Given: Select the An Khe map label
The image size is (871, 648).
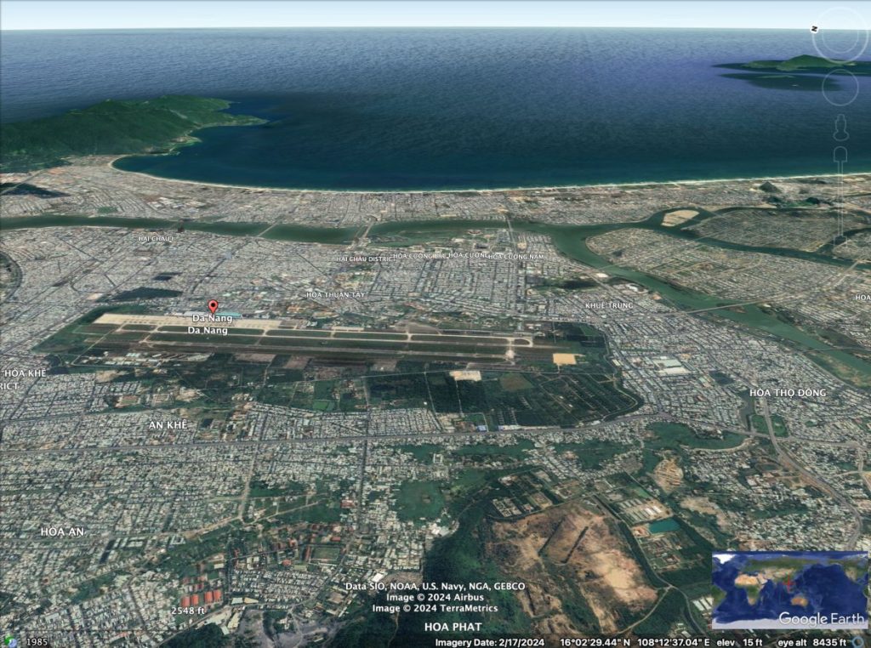Looking at the screenshot, I should coord(167,424).
